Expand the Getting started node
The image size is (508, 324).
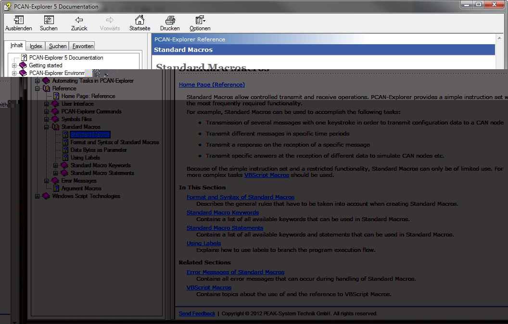pos(14,65)
